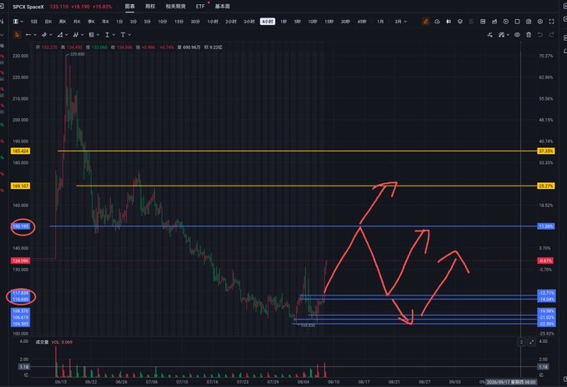Viewport: 567px width, 387px height.
Task: Click the chart replay clock icon
Action: 506,22
